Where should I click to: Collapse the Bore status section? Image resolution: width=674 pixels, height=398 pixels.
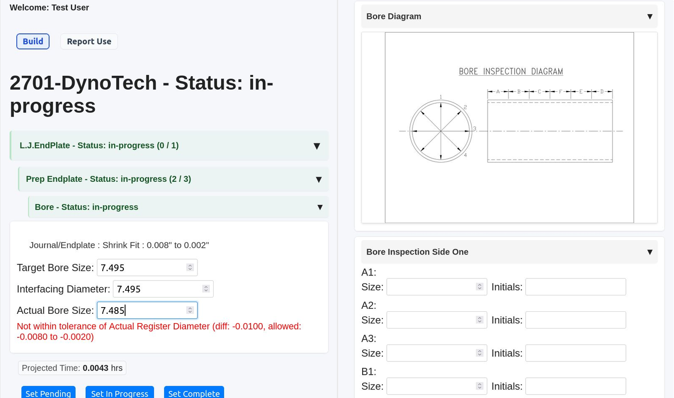[320, 207]
